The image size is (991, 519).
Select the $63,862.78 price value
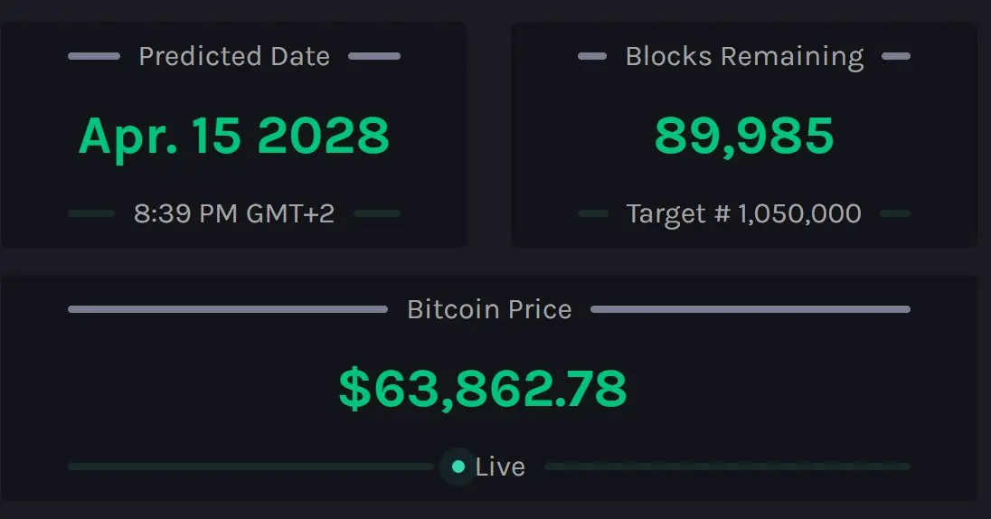pos(483,389)
